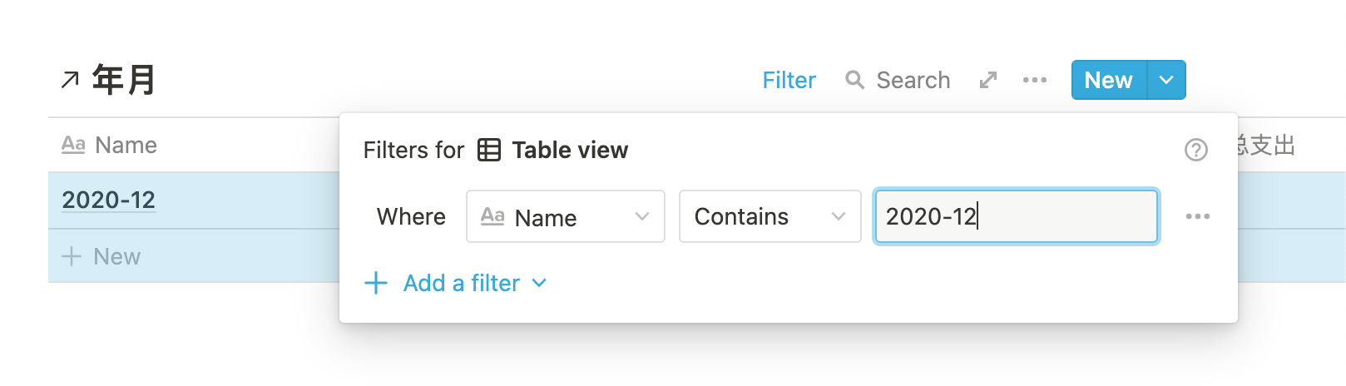The image size is (1346, 386).
Task: Open the filter row more options ellipsis
Action: tap(1198, 216)
